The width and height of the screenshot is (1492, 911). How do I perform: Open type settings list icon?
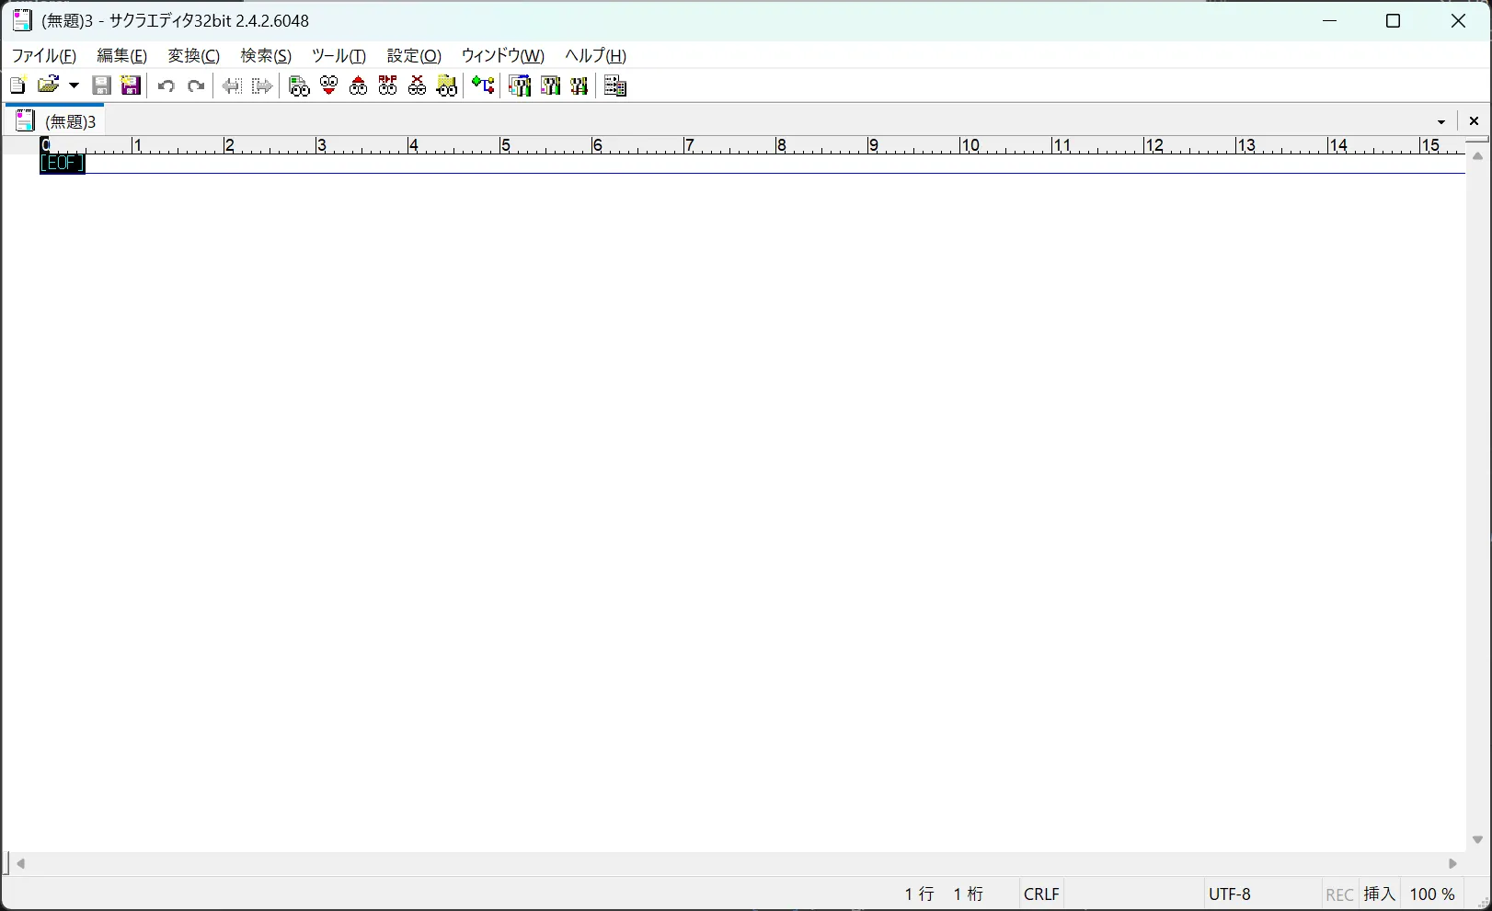pyautogui.click(x=520, y=85)
